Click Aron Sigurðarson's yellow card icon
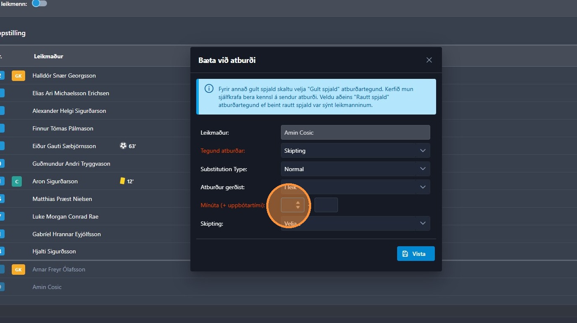 click(122, 181)
